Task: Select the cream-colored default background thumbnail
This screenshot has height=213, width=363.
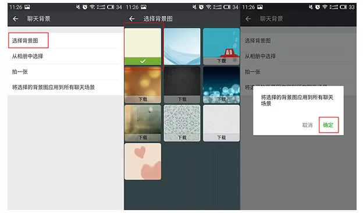Action: click(143, 47)
